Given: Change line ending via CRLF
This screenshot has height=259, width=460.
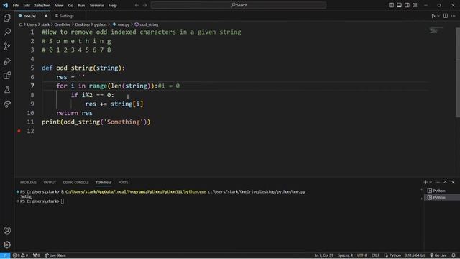Looking at the screenshot, I should pos(375,255).
